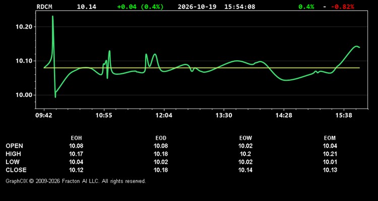Click the green 0.4% range value at top right
Image resolution: width=378 pixels, height=201 pixels.
(306, 7)
